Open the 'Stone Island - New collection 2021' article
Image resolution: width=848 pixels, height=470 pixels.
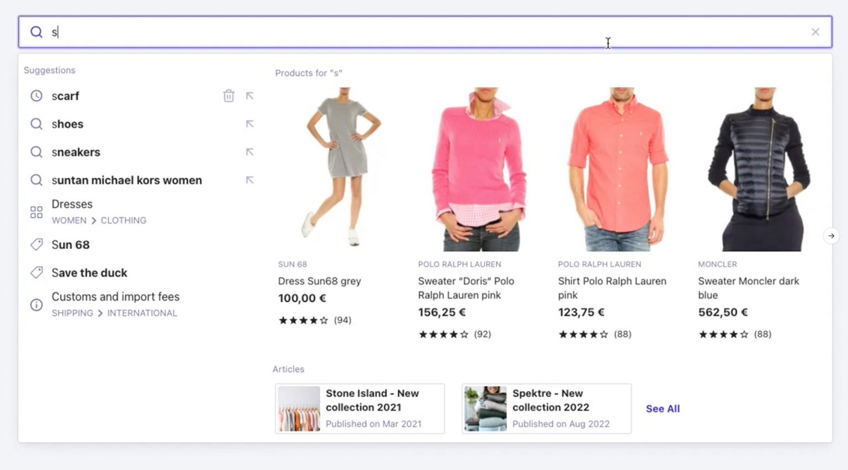coord(360,409)
